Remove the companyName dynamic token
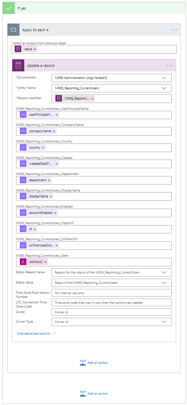The height and width of the screenshot is (405, 187). click(54, 131)
